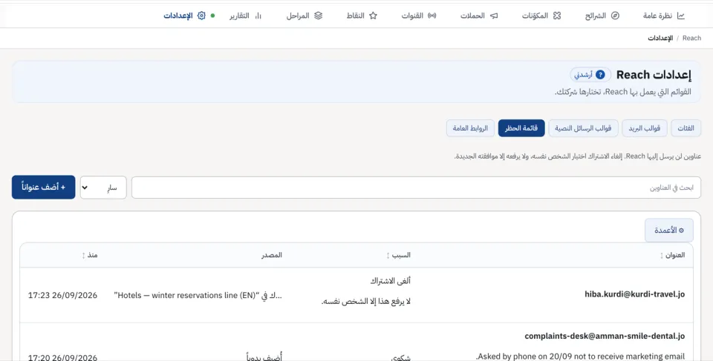The width and height of the screenshot is (713, 361).
Task: Open the filter dropdown beside search
Action: (103, 188)
